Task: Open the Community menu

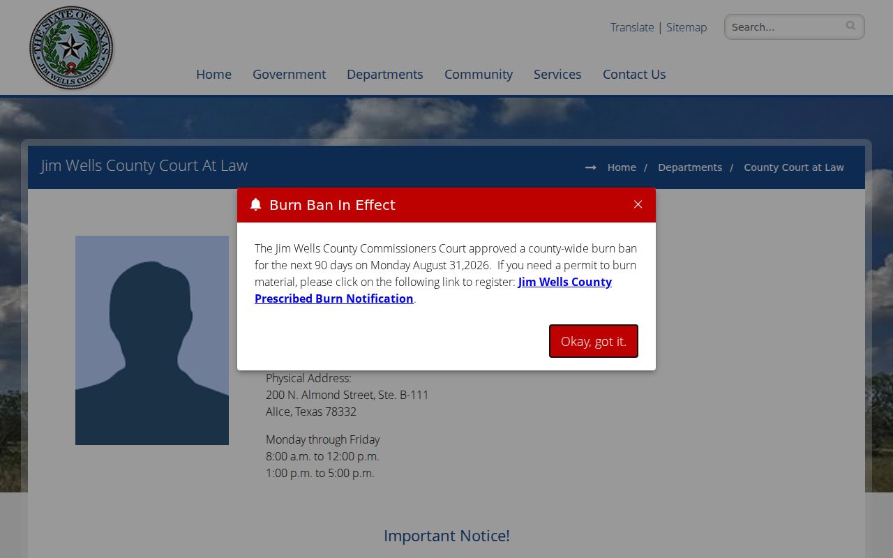Action: [x=479, y=74]
